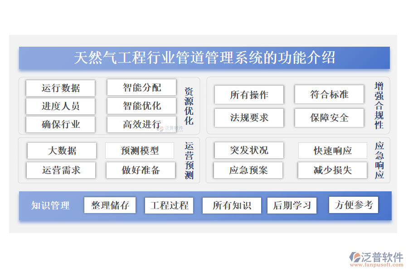
Task: Click the 应急预案 button
Action: pyautogui.click(x=249, y=170)
